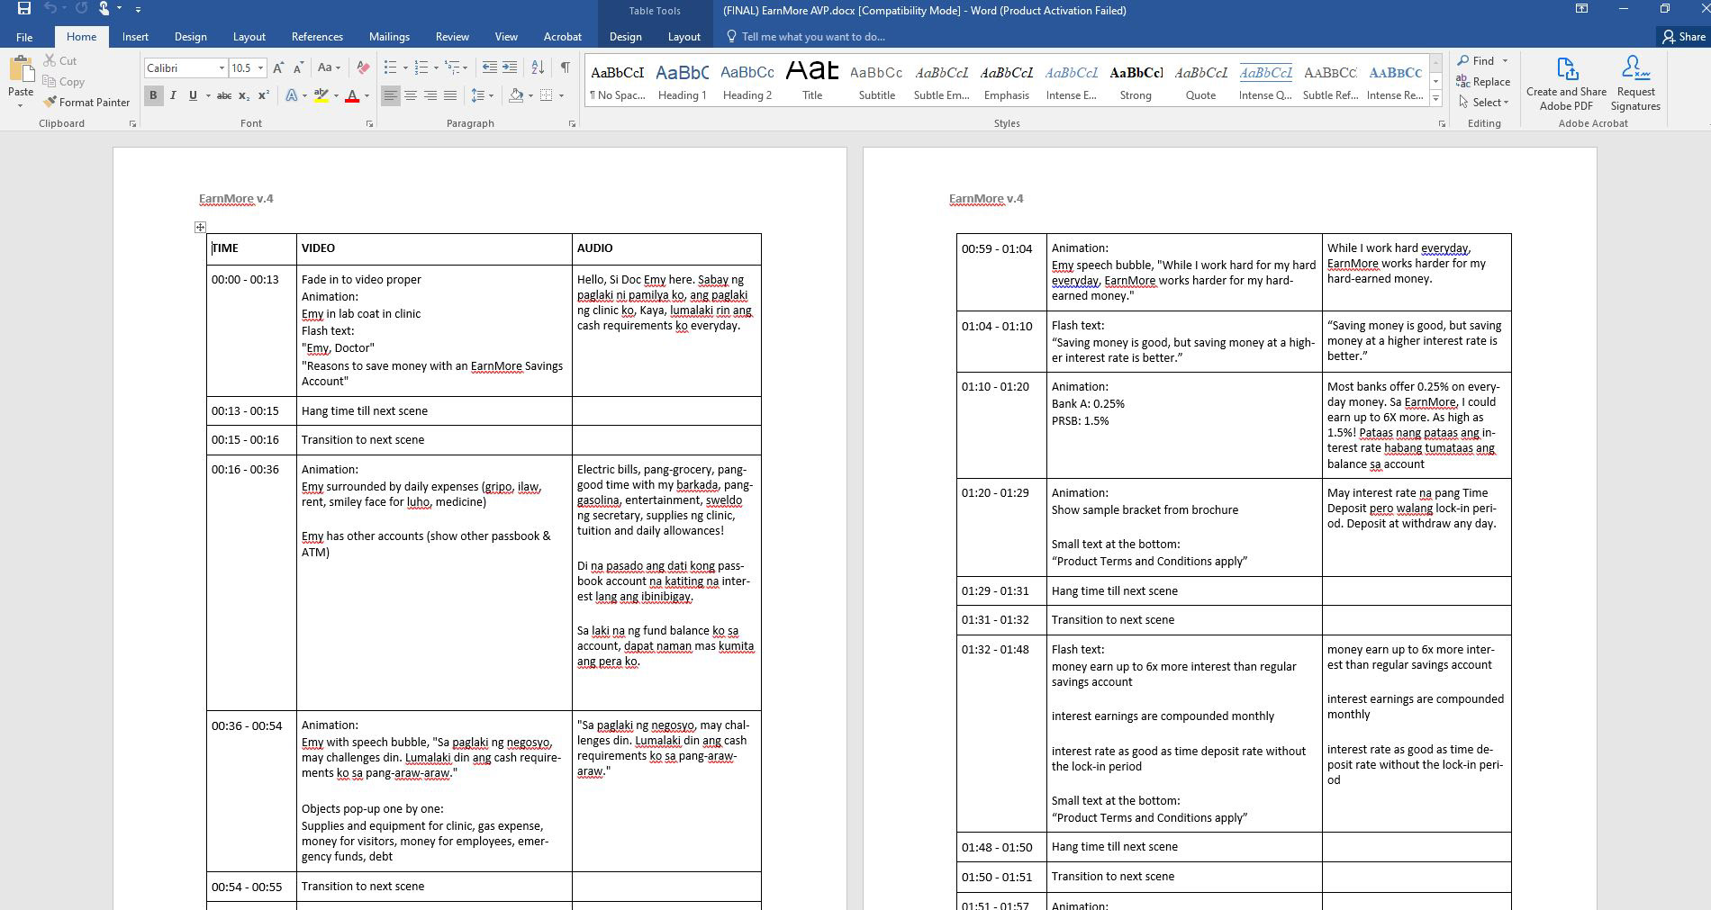
Task: Open the Mailings tab
Action: (x=389, y=37)
